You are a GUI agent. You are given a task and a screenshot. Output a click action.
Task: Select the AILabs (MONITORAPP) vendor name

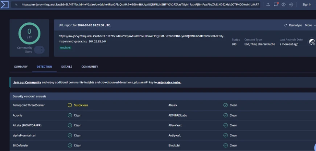pyautogui.click(x=27, y=125)
